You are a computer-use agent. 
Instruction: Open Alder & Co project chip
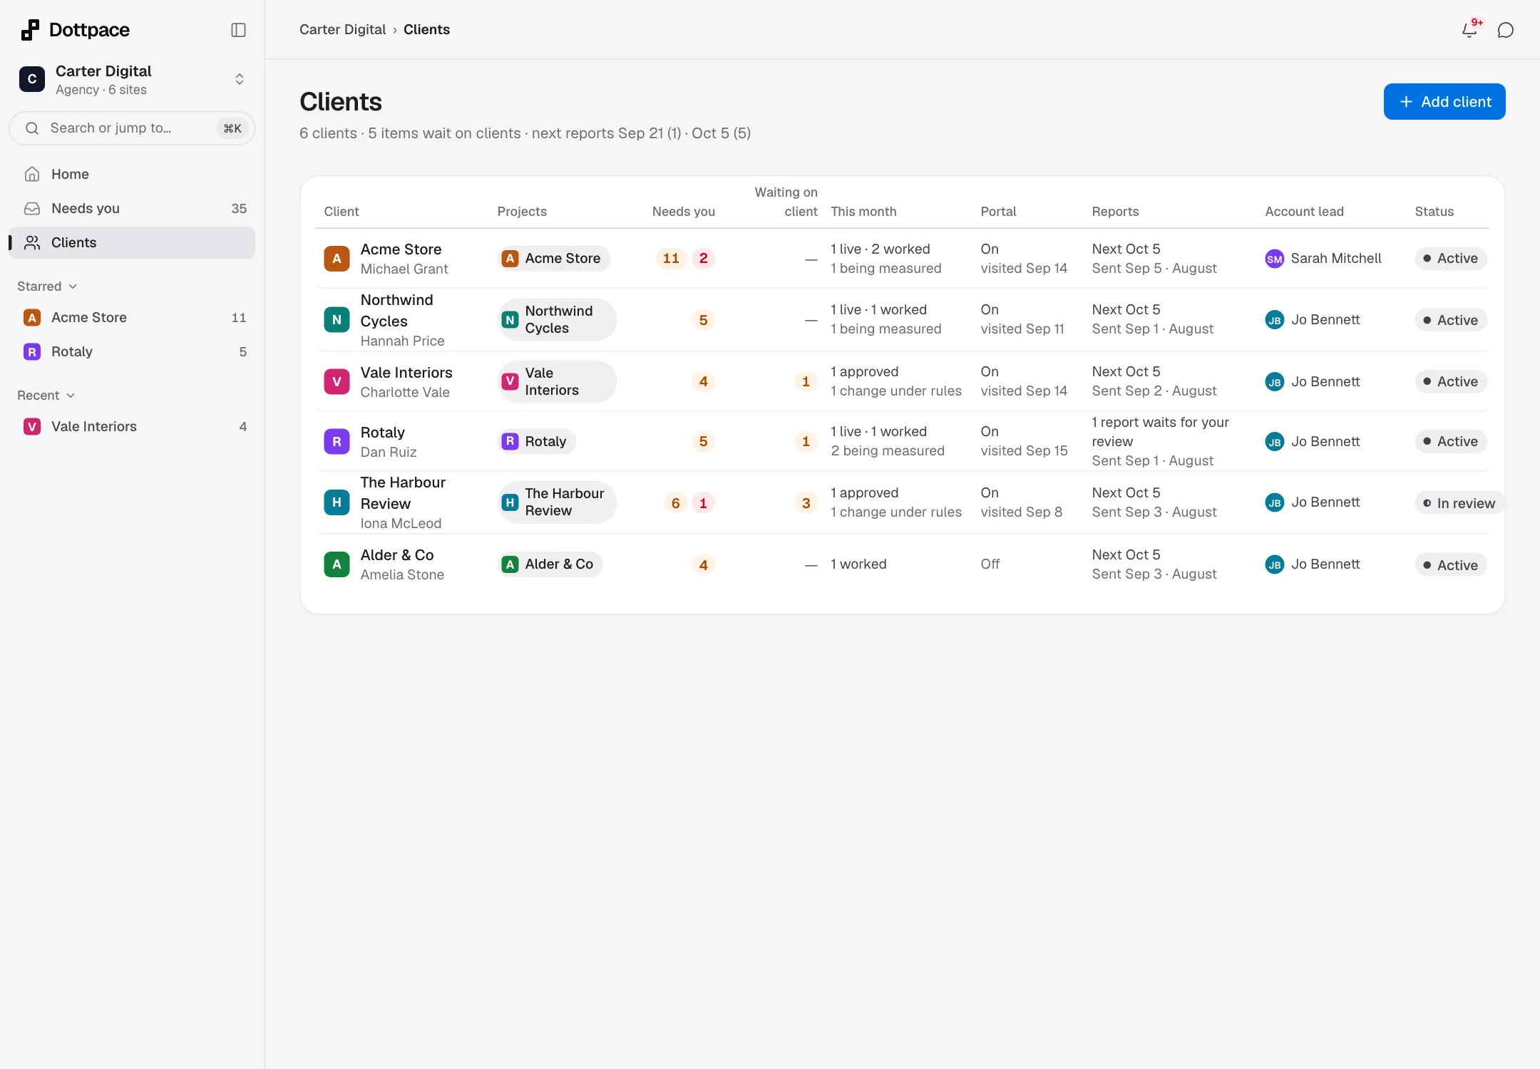tap(550, 564)
